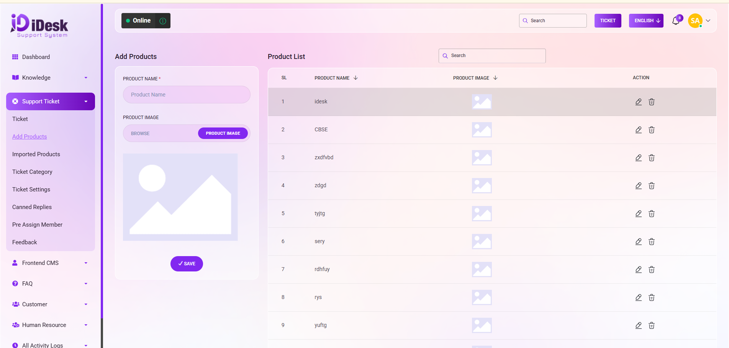The width and height of the screenshot is (729, 348).
Task: Focus the Product Name input field
Action: coord(187,95)
